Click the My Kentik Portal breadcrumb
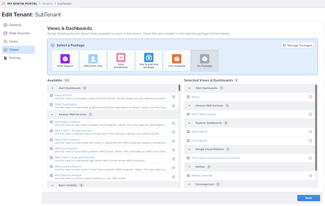This screenshot has height=206, width=325. pos(22,4)
